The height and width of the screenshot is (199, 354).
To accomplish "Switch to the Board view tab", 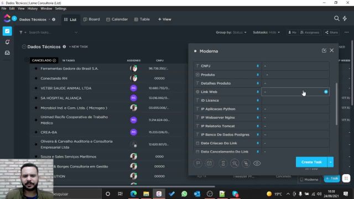I will point(92,19).
